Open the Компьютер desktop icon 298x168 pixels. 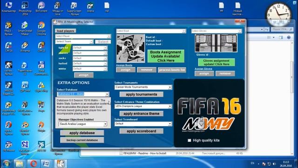8,7
